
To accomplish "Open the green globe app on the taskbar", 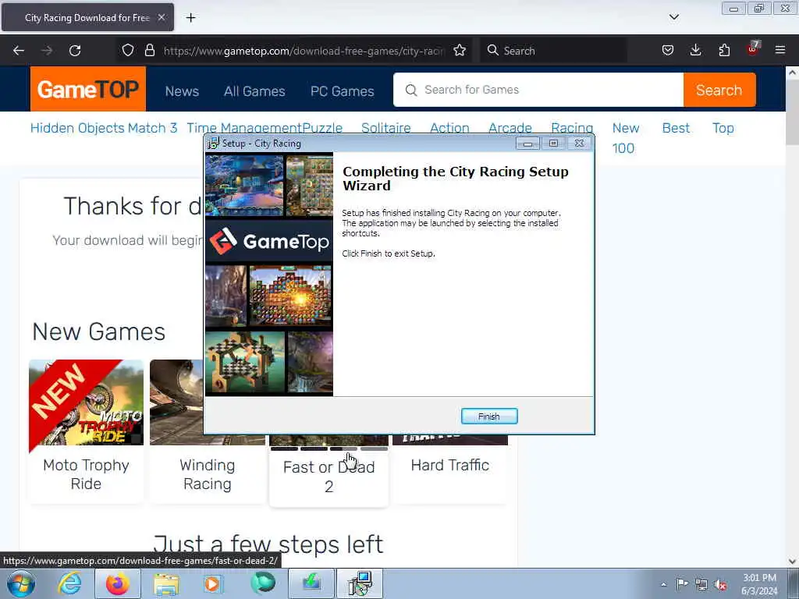I will click(262, 583).
